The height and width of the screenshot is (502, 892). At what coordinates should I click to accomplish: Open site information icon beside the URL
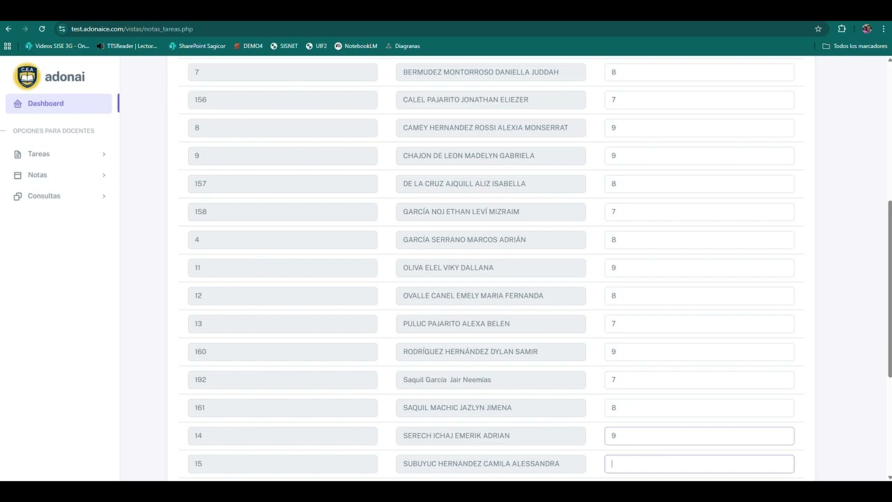(62, 29)
